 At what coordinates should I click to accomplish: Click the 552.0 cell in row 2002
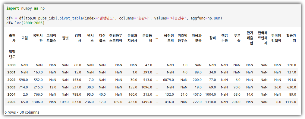point(38,79)
